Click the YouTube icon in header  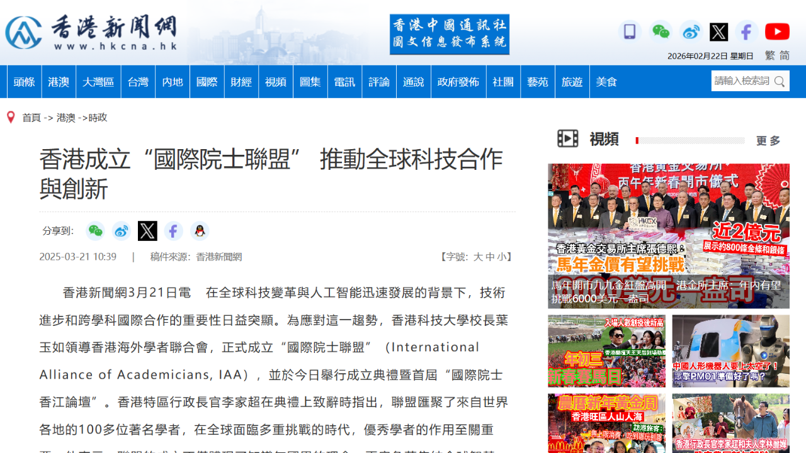tap(777, 31)
